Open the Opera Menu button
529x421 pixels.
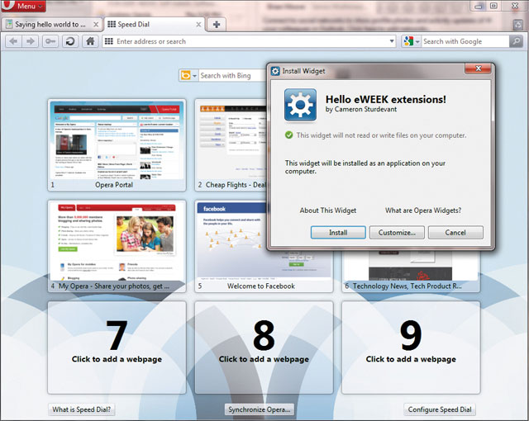tap(23, 6)
